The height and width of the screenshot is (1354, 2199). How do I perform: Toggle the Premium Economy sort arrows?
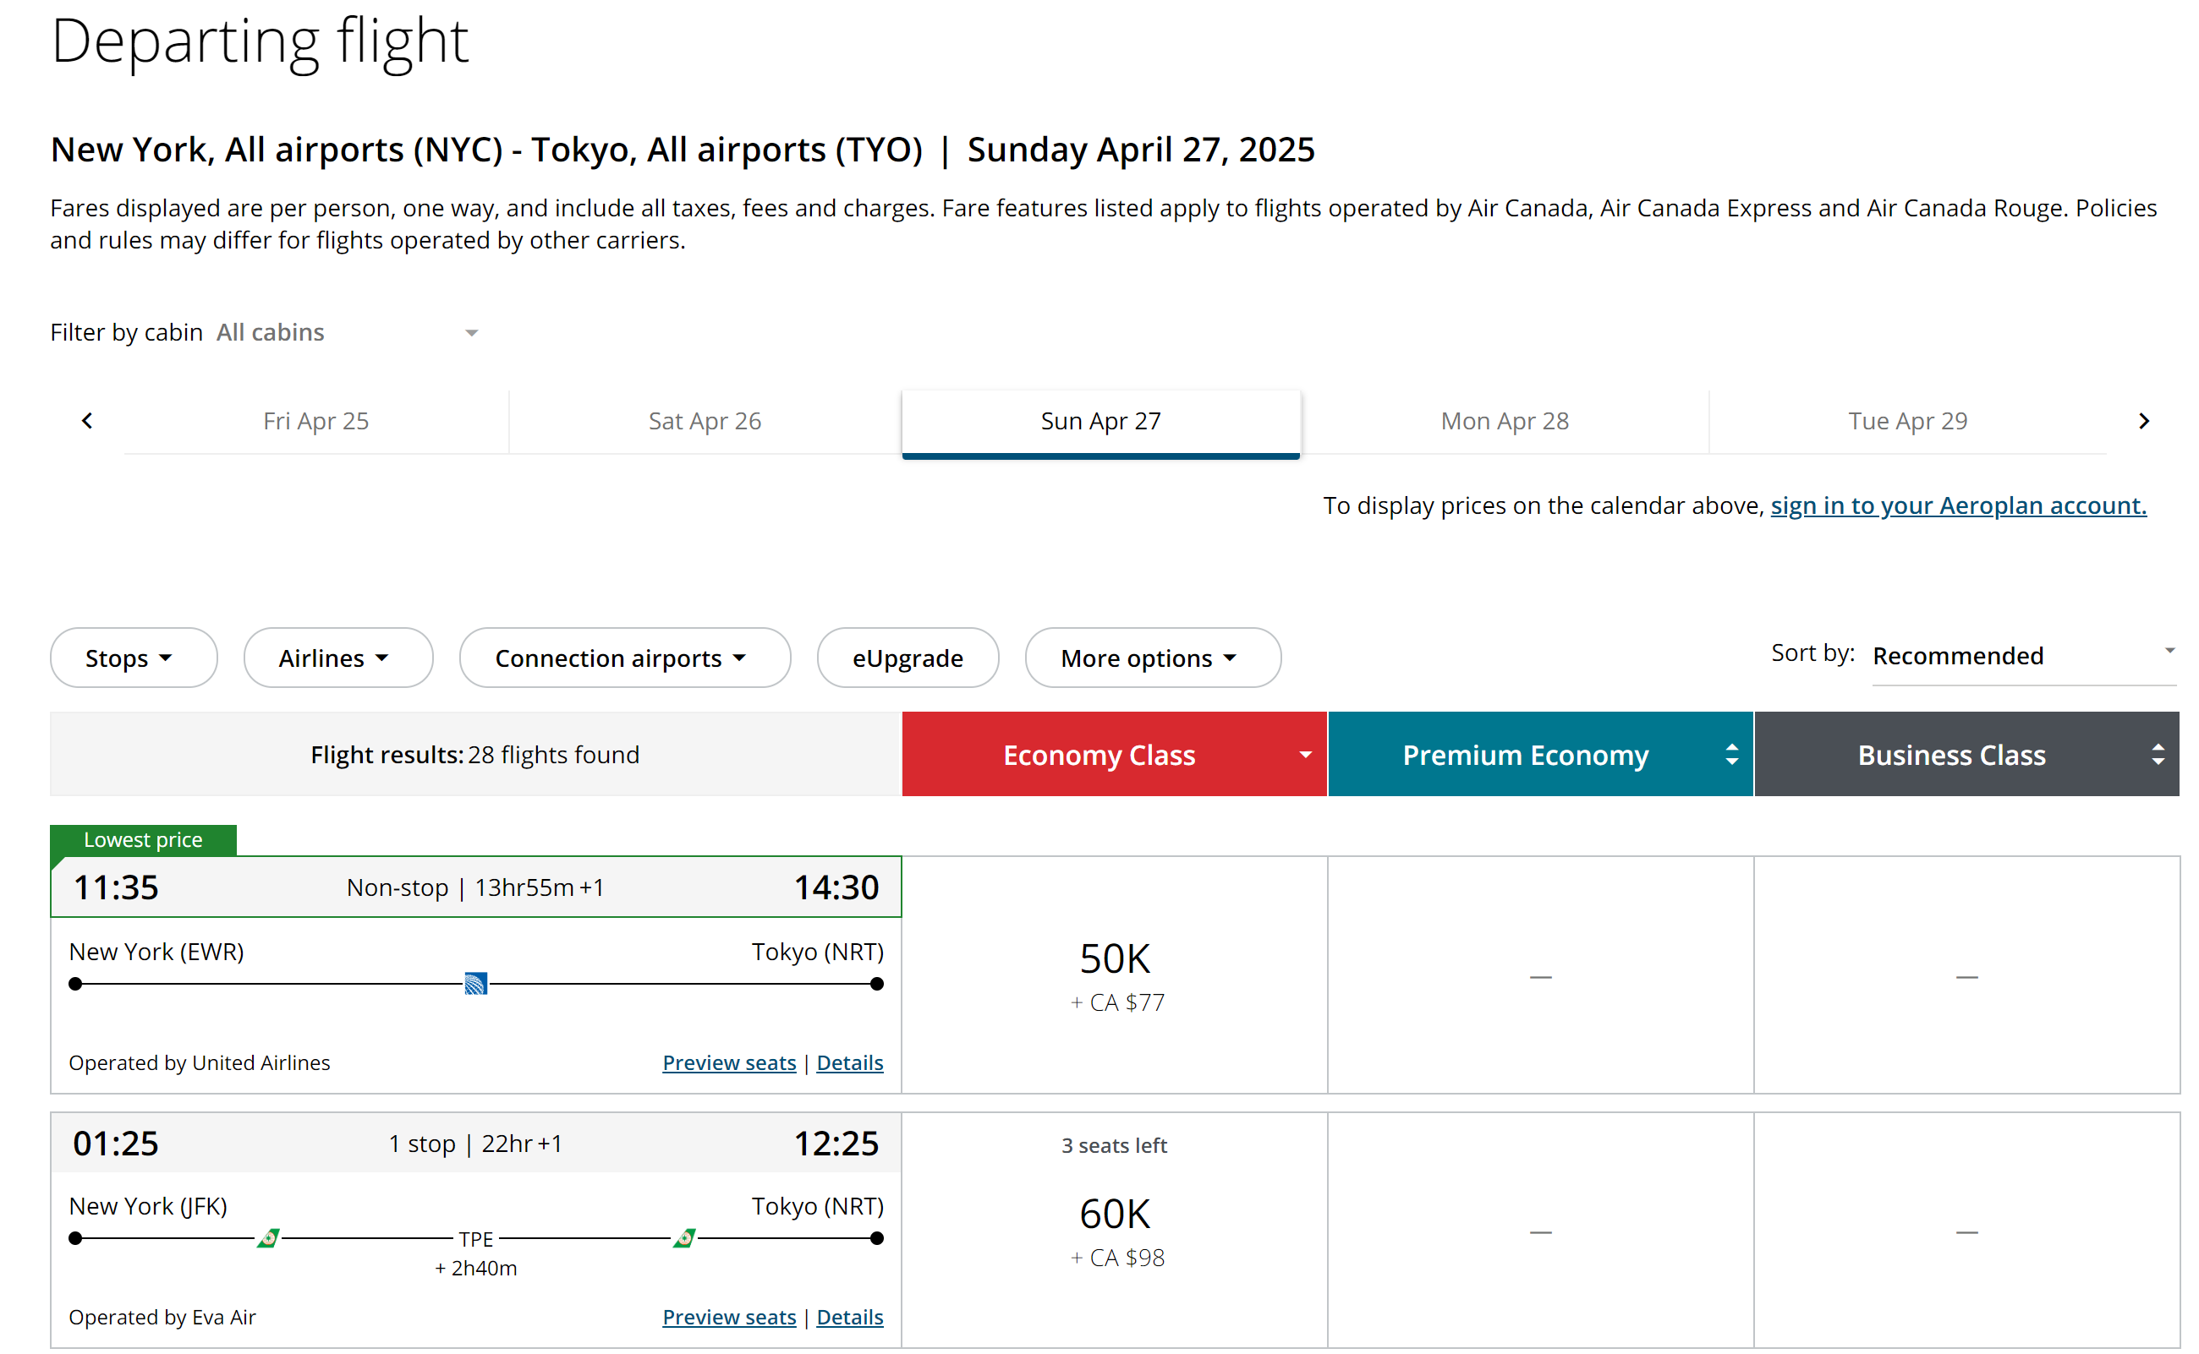click(1731, 755)
